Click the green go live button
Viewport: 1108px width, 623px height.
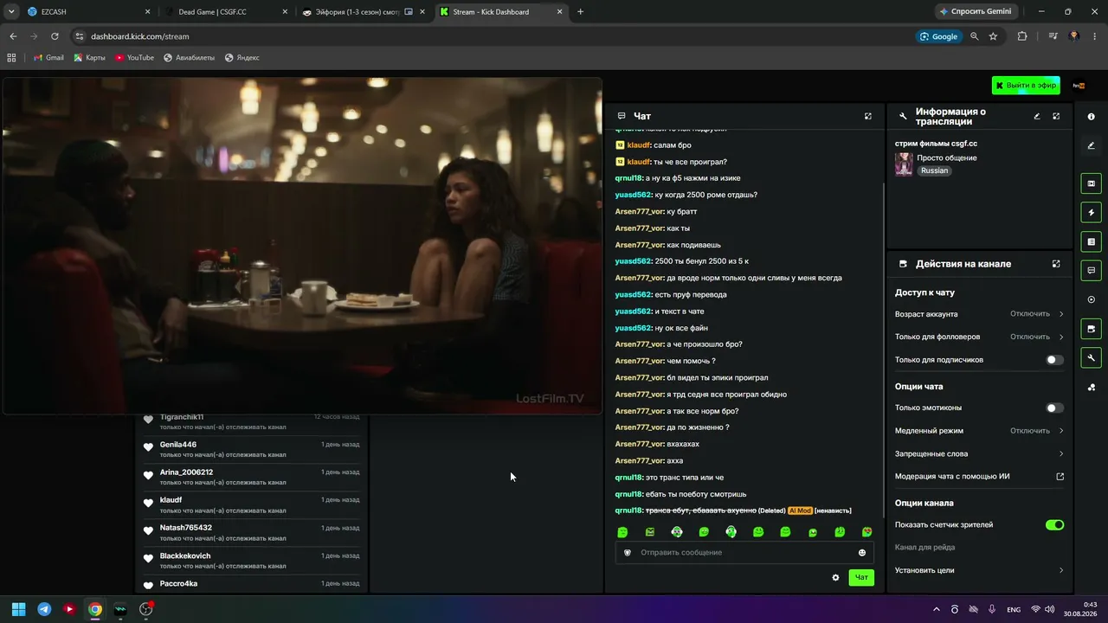pos(1026,86)
